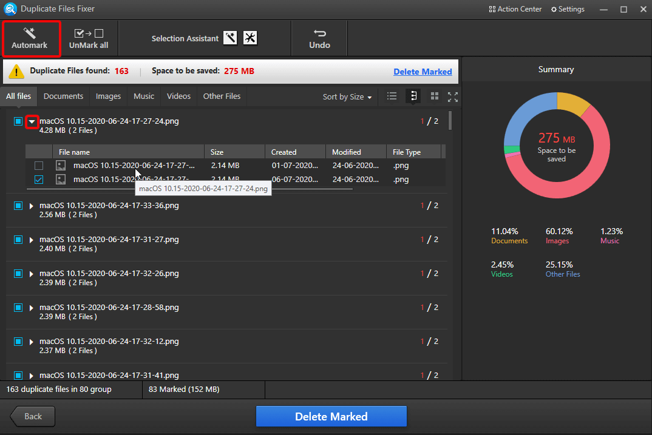
Task: Click the expand fullscreen view icon
Action: point(453,97)
